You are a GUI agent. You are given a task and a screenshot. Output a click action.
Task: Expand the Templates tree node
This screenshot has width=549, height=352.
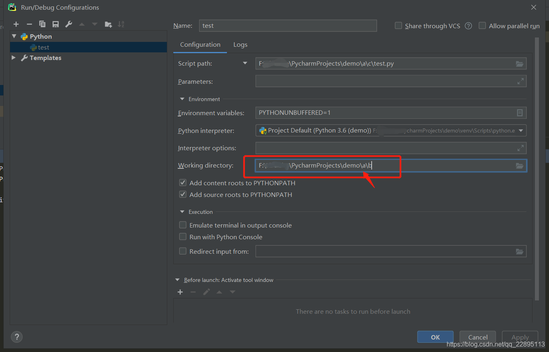point(14,58)
